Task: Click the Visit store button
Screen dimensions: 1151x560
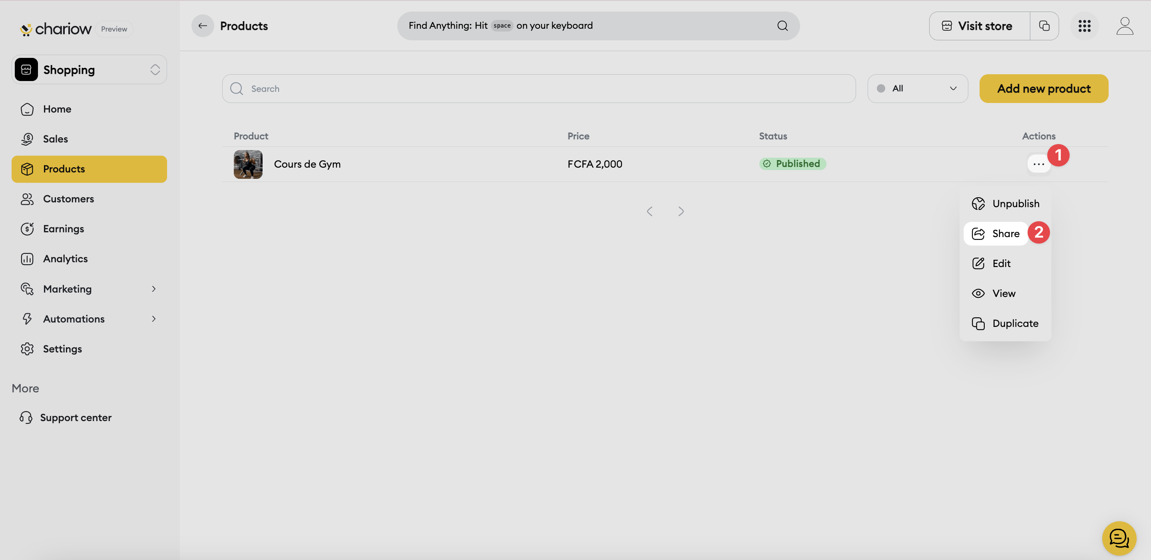Action: (980, 26)
